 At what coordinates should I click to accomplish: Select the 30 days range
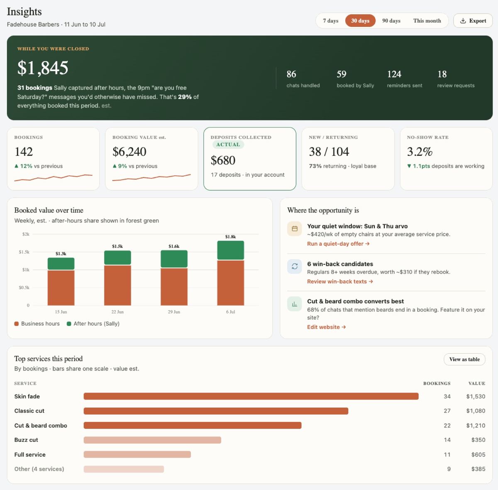[360, 21]
